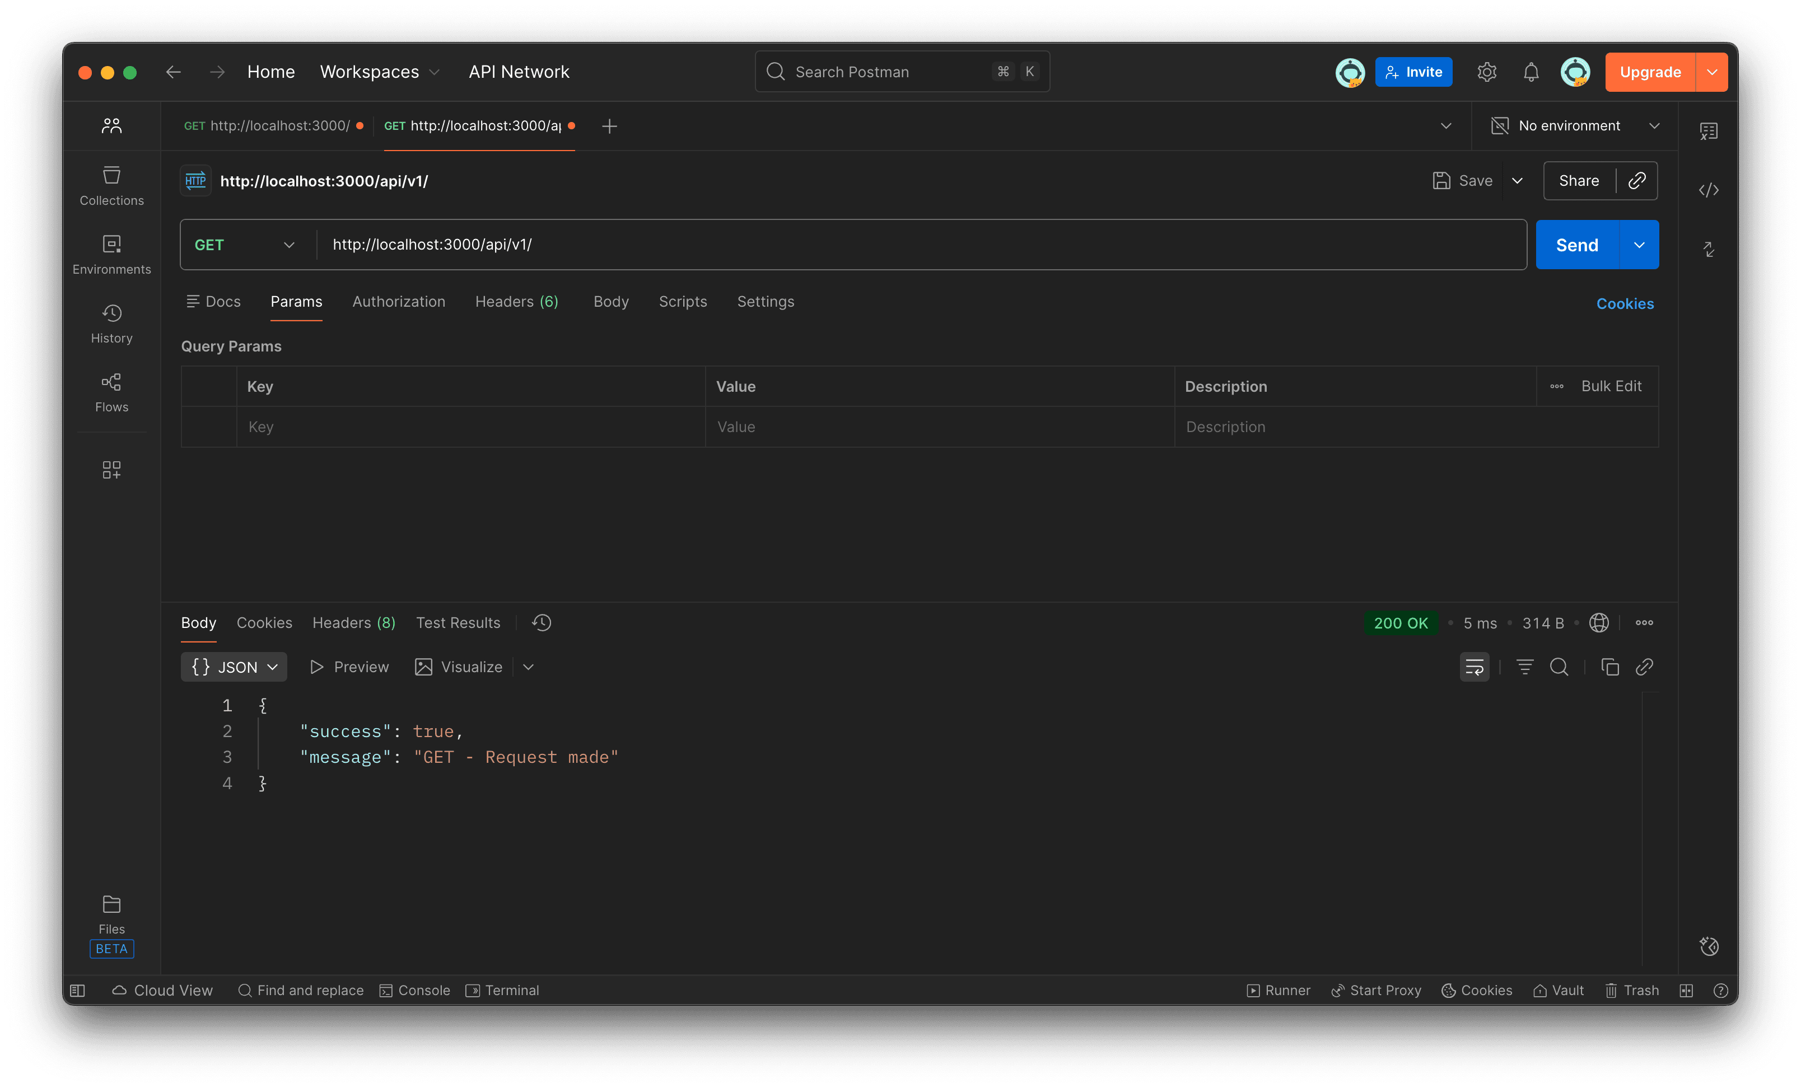Toggle line wrapping in response viewer
This screenshot has width=1801, height=1088.
(1473, 667)
